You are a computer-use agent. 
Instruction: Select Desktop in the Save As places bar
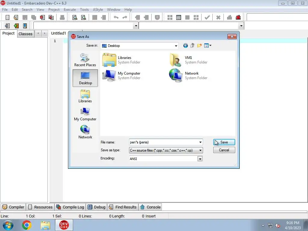click(x=85, y=78)
